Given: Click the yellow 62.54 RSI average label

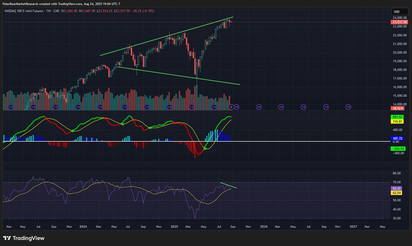Looking at the screenshot, I should pos(396,193).
